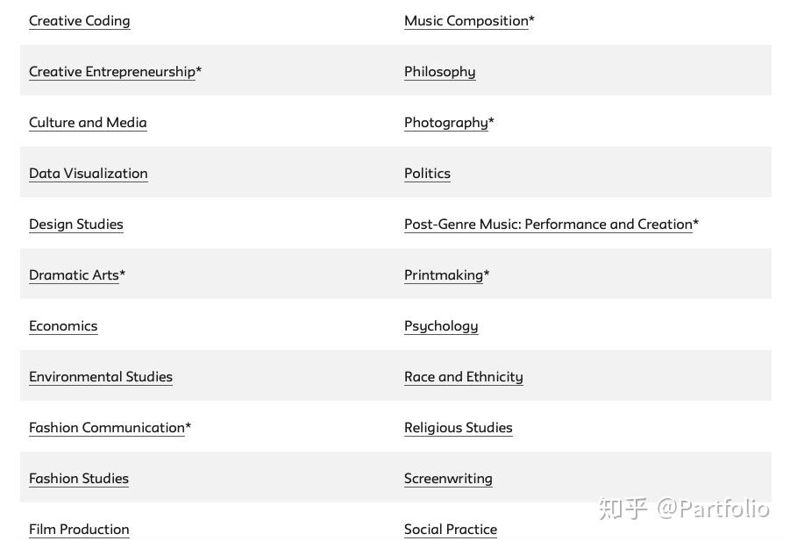Viewport: 790px width, 541px height.
Task: Open the Dramatic Arts link
Action: pos(74,275)
